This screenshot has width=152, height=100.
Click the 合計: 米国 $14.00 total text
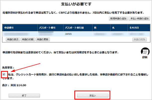[x=14, y=85]
